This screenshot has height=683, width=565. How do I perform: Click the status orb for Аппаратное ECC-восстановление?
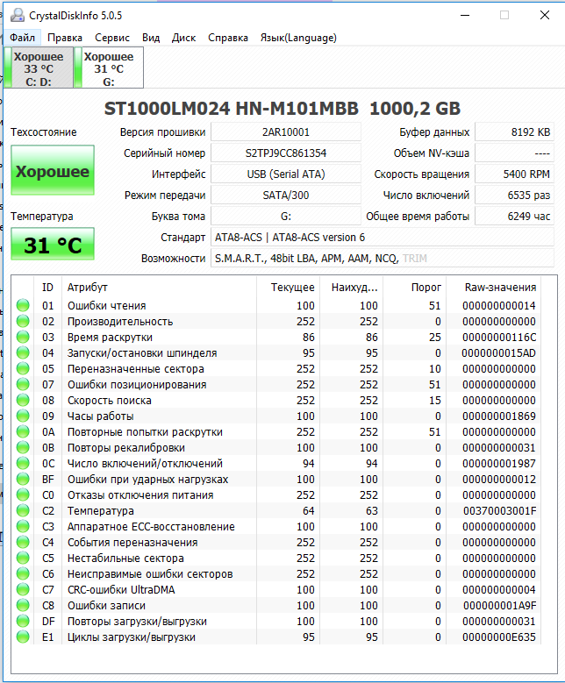tap(23, 526)
